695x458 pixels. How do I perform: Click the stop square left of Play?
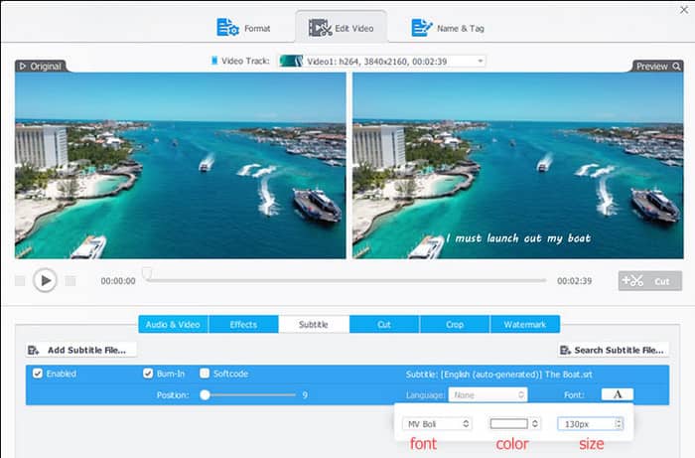[20, 280]
